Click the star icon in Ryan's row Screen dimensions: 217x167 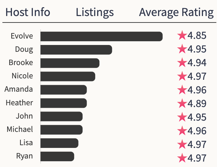(x=182, y=158)
